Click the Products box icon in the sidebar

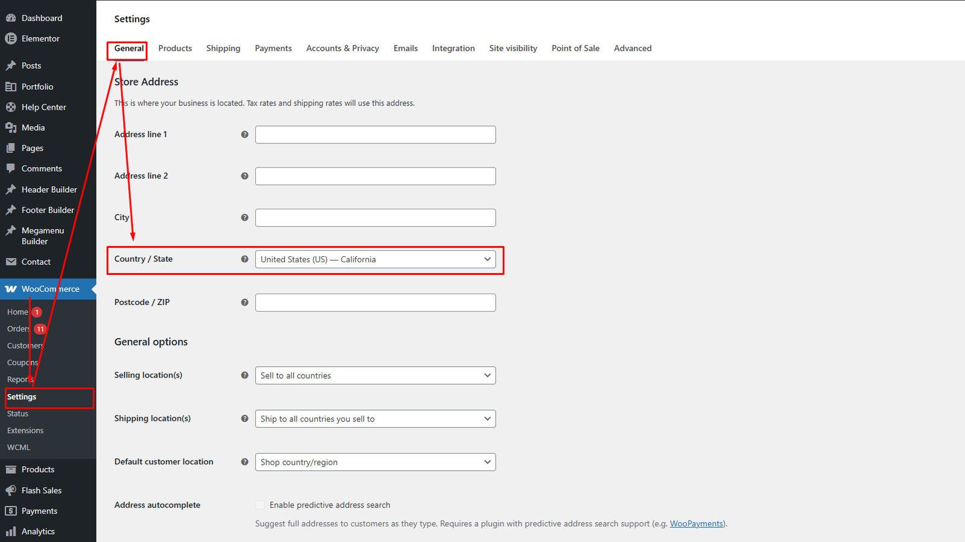click(x=11, y=470)
